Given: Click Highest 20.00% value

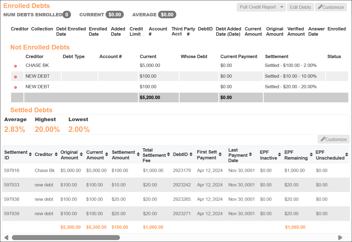Looking at the screenshot, I should [x=47, y=129].
